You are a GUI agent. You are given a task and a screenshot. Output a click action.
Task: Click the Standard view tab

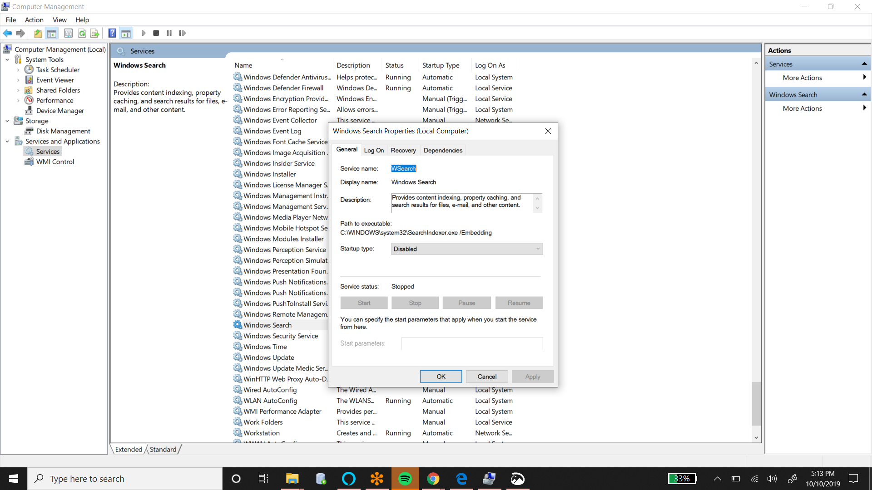[x=163, y=449]
